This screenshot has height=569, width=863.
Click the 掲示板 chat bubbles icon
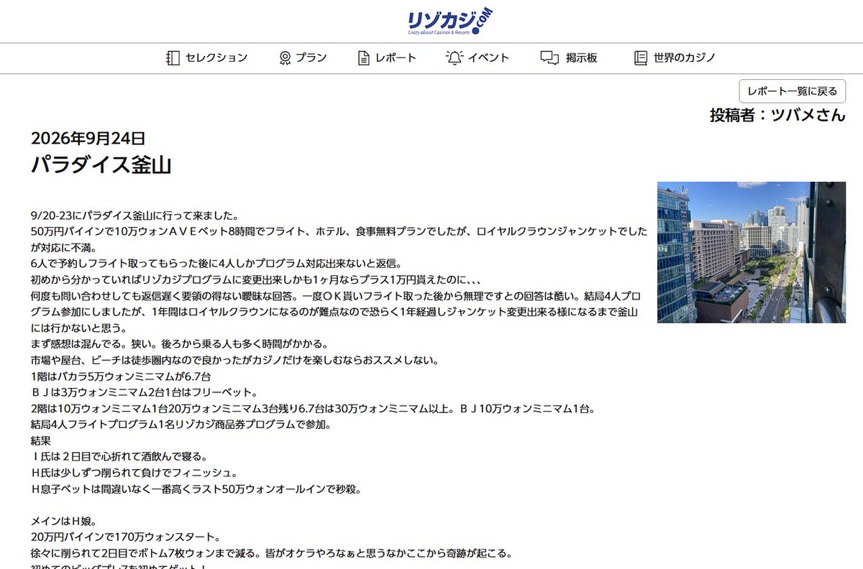549,58
